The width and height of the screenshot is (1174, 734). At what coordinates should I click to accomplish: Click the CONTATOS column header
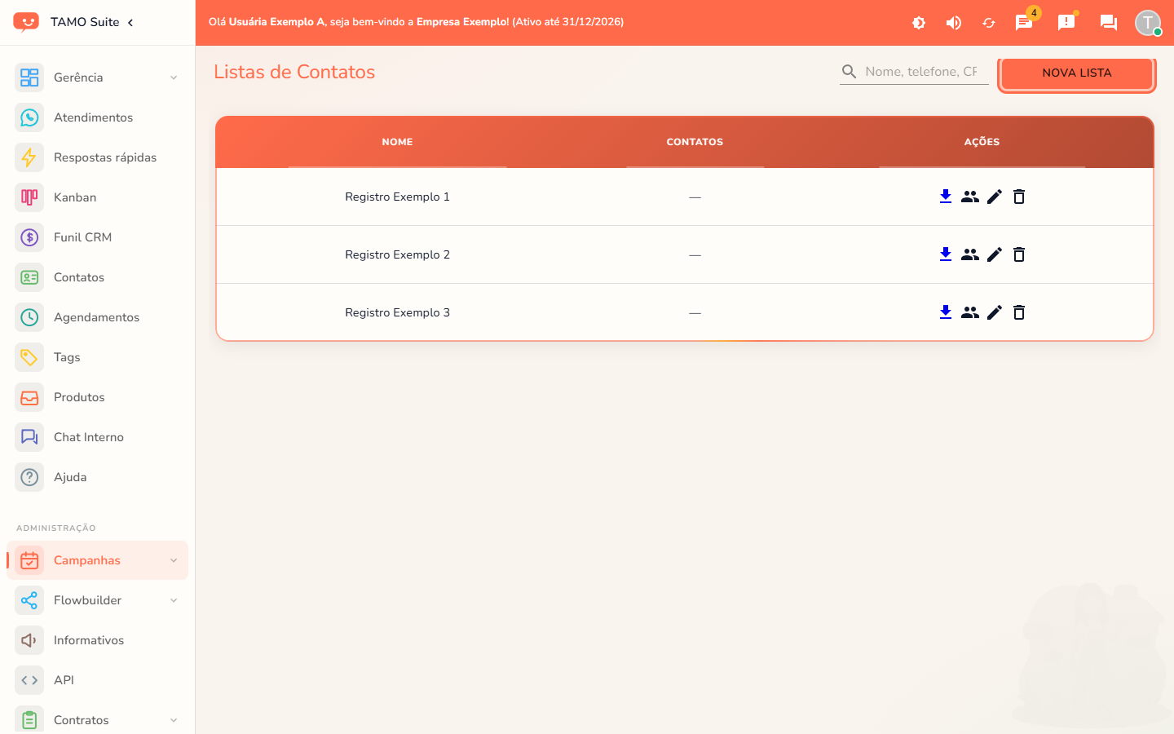695,142
